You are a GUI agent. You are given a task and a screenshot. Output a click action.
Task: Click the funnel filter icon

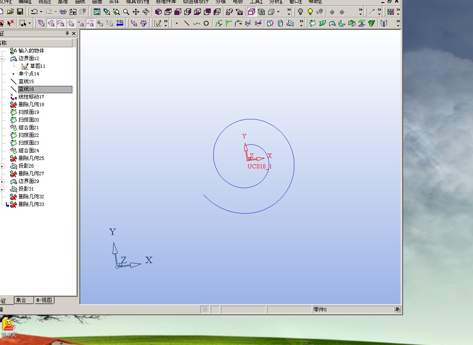coord(144,23)
